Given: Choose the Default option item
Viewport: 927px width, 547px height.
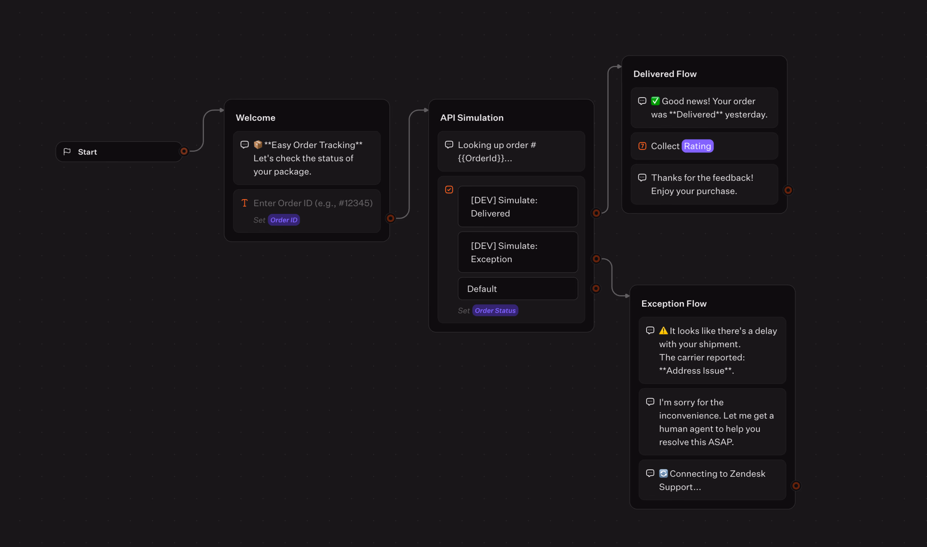Looking at the screenshot, I should [x=517, y=289].
